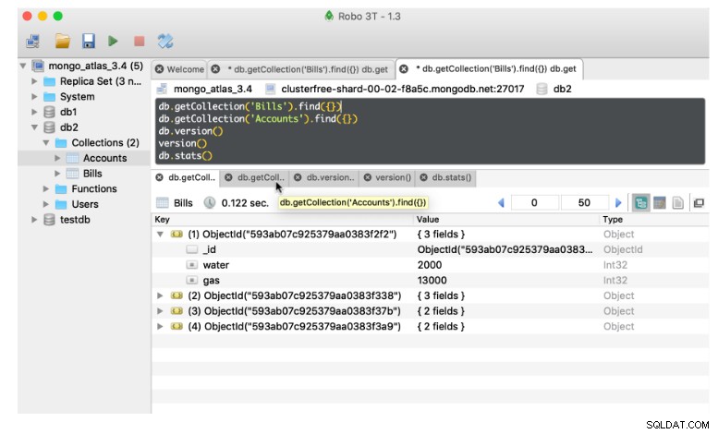718x434 pixels.
Task: Go to next page of results
Action: pos(618,203)
